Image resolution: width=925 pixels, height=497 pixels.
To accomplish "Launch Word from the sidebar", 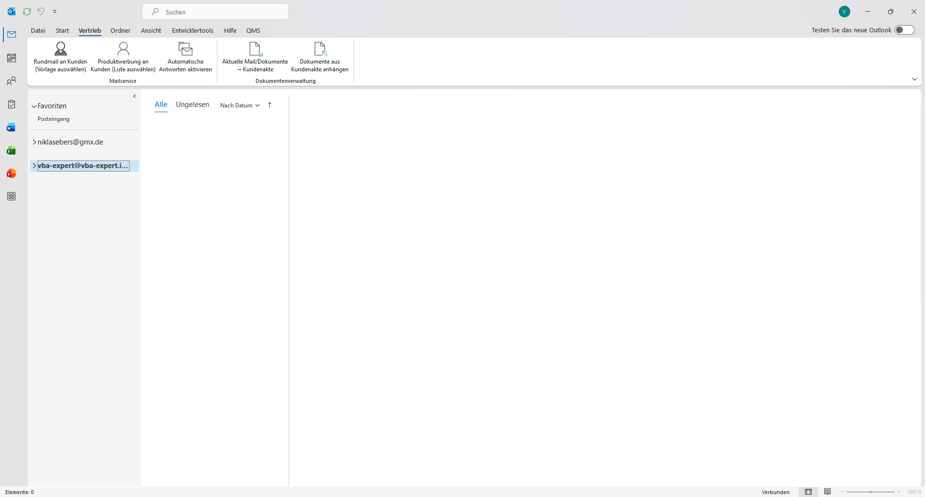I will [x=11, y=127].
